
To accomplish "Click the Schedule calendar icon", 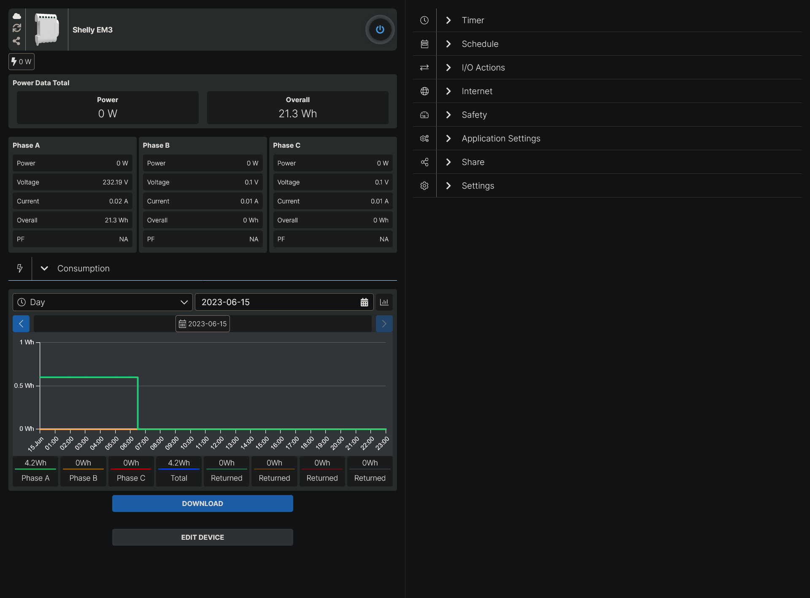I will [425, 43].
